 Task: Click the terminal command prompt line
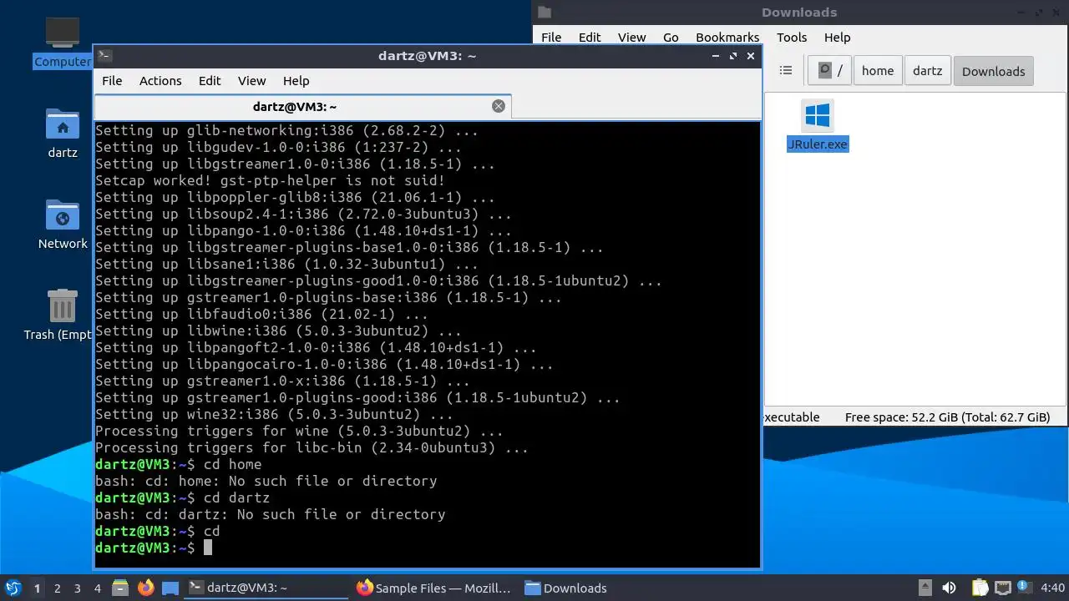coord(154,548)
